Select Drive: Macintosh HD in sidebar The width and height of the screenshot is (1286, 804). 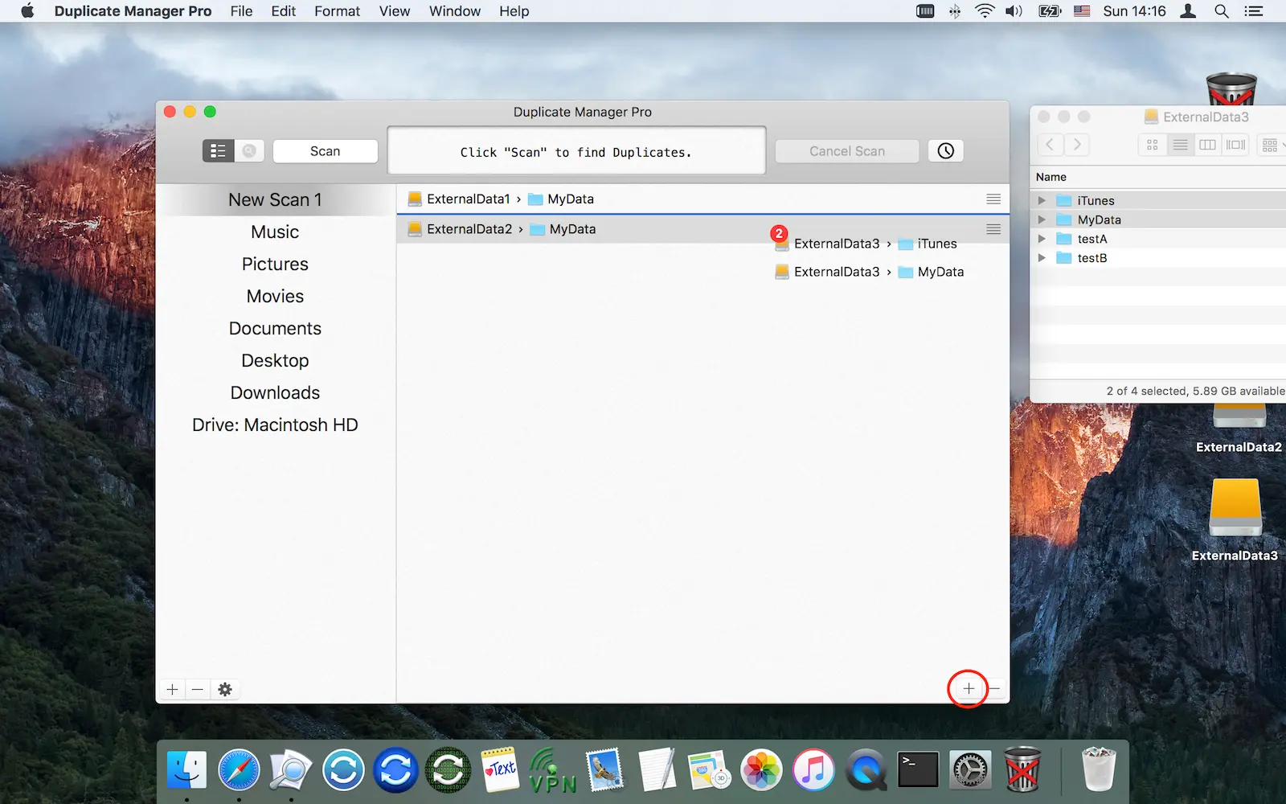[275, 425]
